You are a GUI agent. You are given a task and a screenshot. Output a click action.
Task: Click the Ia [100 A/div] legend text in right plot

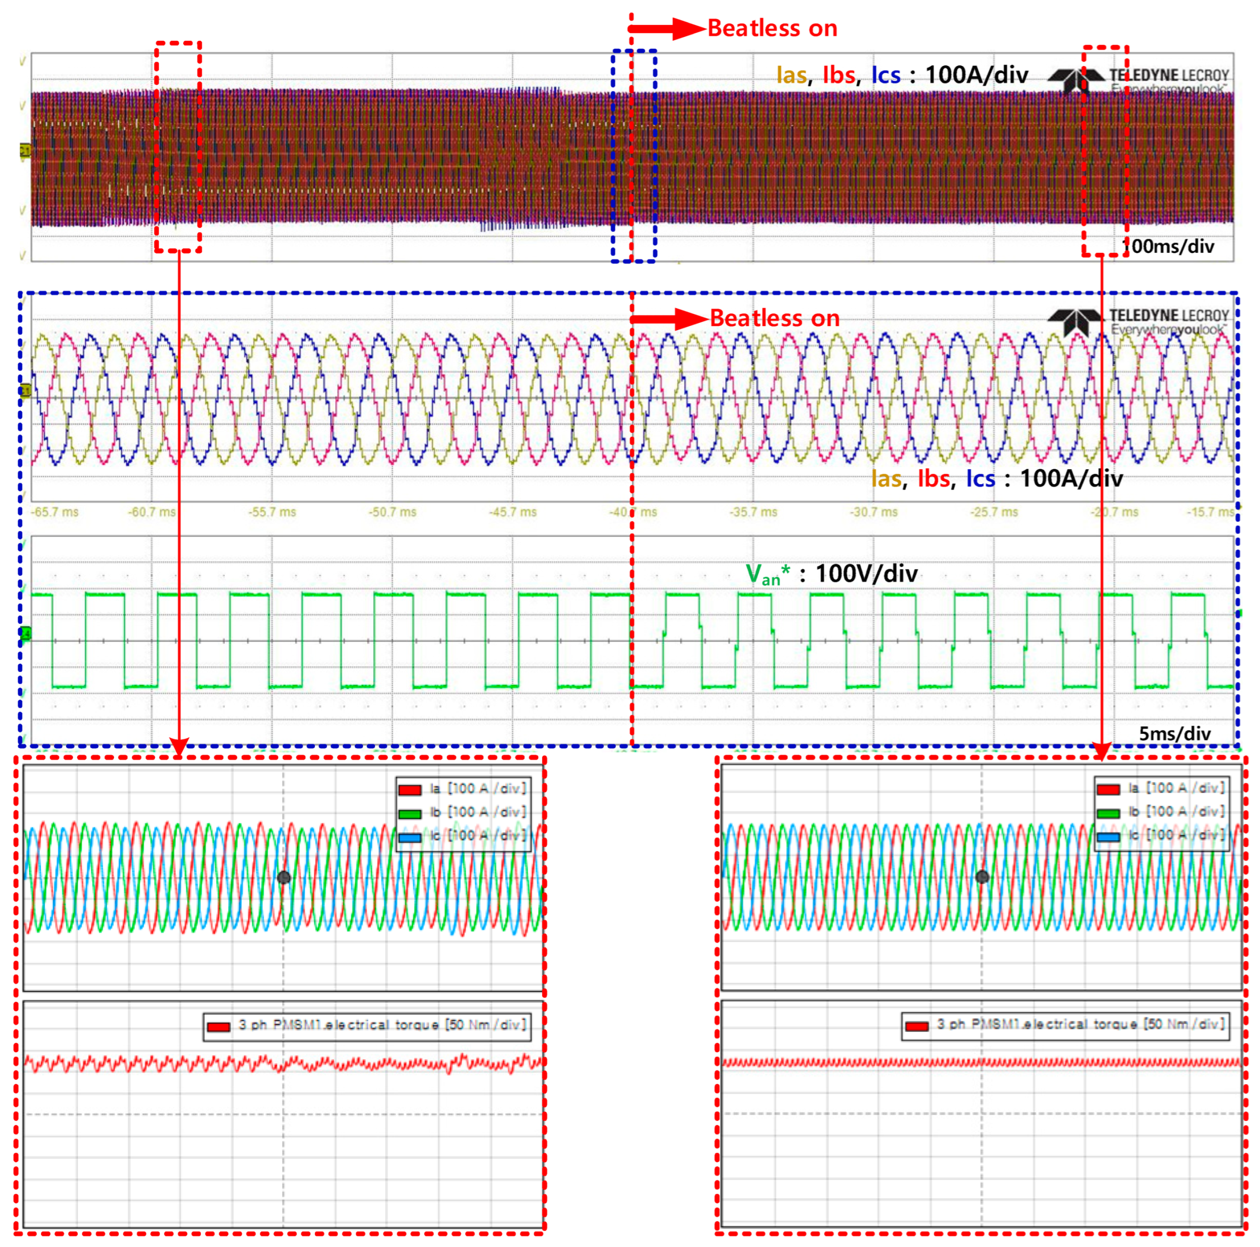click(1176, 788)
